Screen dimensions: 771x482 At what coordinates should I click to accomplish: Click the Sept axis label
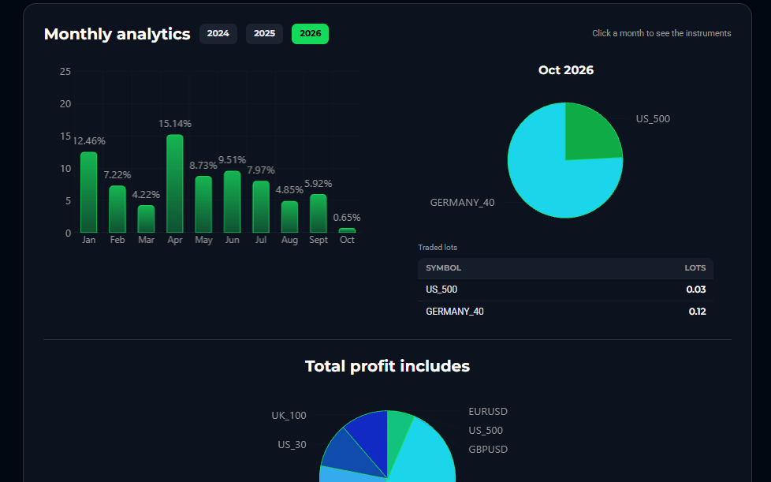pyautogui.click(x=318, y=240)
